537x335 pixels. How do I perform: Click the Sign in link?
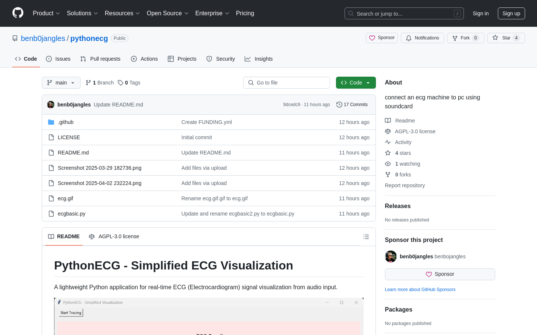[481, 13]
